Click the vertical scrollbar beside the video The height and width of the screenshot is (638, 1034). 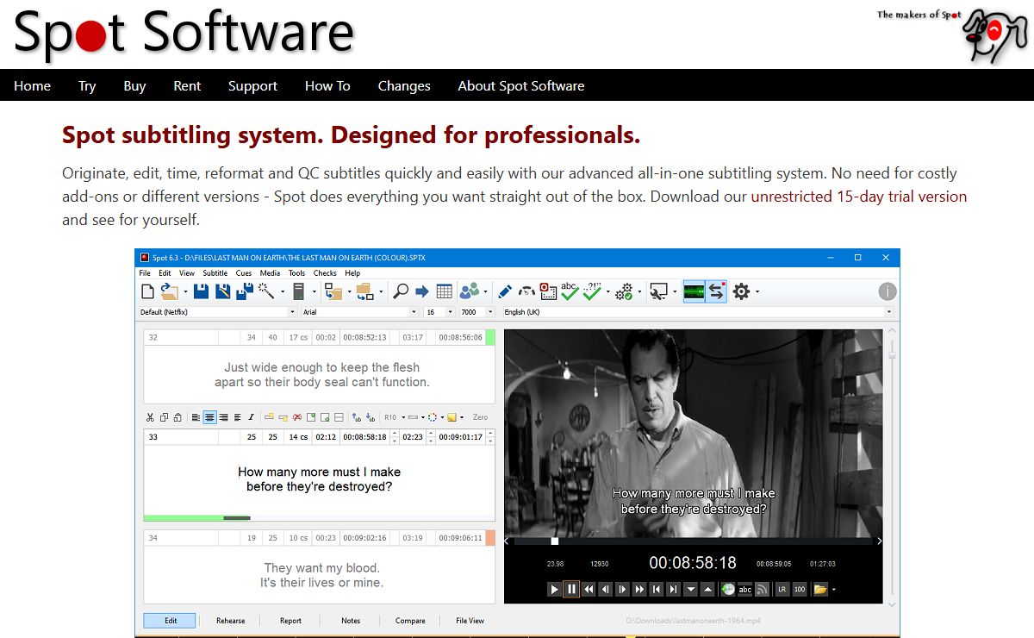click(x=892, y=466)
